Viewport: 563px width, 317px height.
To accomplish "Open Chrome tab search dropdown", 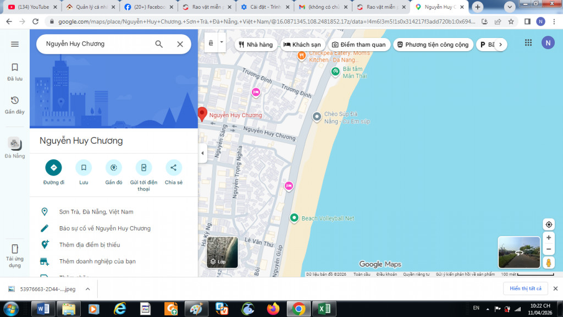I will (509, 7).
